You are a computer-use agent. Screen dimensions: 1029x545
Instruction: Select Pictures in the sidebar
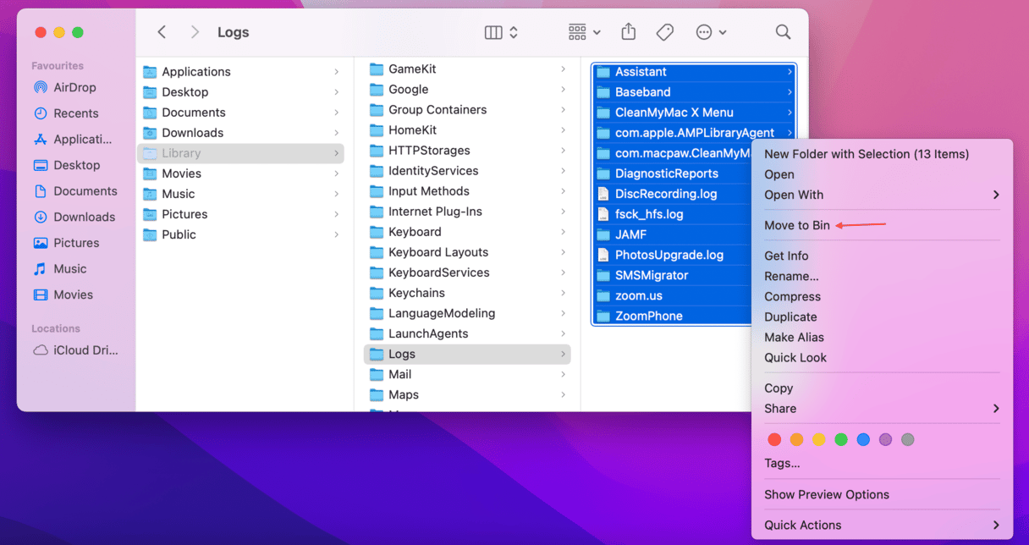click(x=65, y=243)
